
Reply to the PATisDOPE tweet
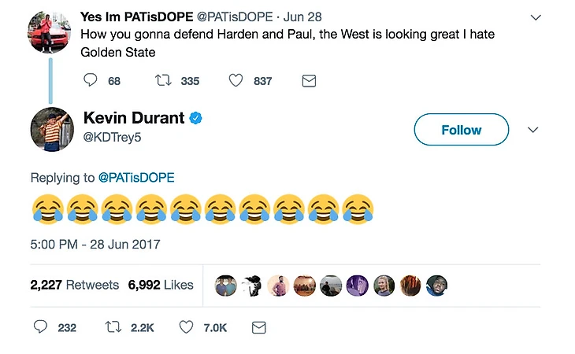[91, 80]
